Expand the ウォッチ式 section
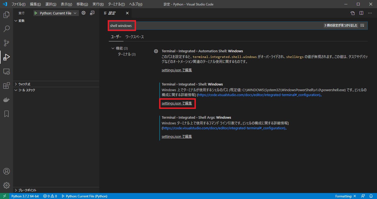Image resolution: width=377 pixels, height=199 pixels. [x=56, y=84]
